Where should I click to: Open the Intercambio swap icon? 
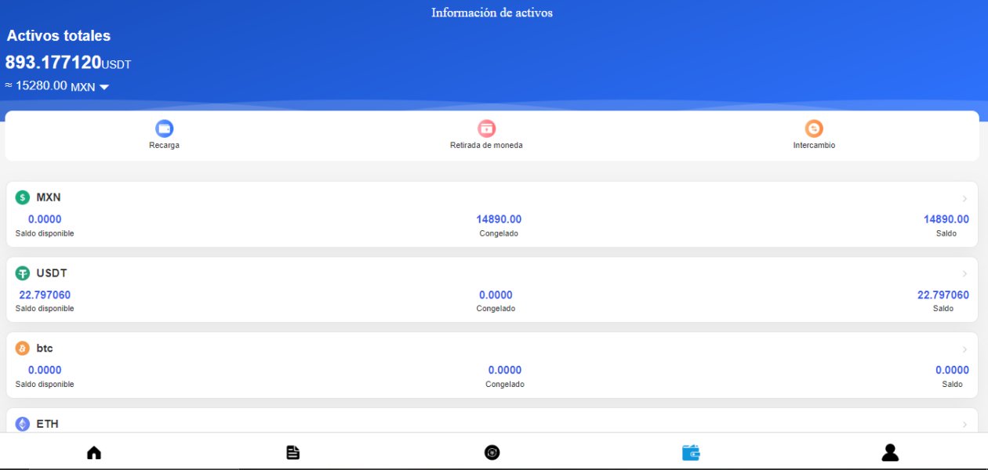814,128
